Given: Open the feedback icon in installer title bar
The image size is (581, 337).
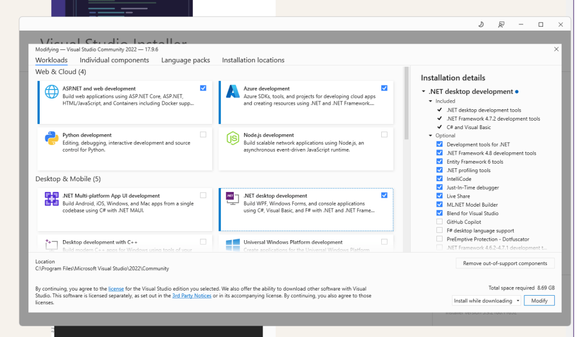Looking at the screenshot, I should tap(501, 24).
